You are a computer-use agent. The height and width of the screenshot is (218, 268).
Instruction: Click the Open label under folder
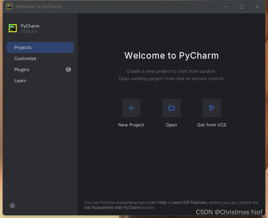point(172,125)
